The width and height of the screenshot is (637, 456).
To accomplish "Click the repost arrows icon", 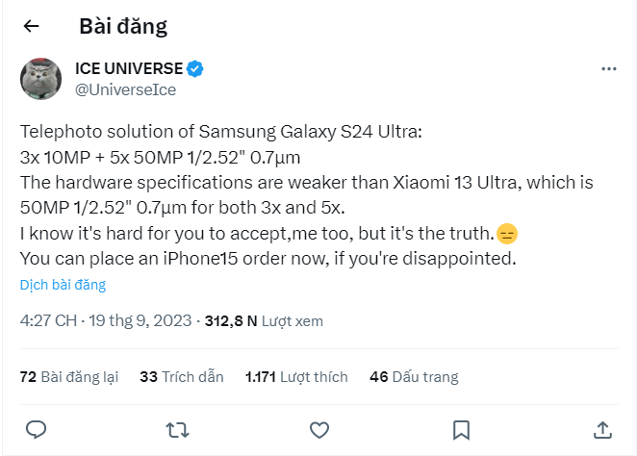I will 177,428.
